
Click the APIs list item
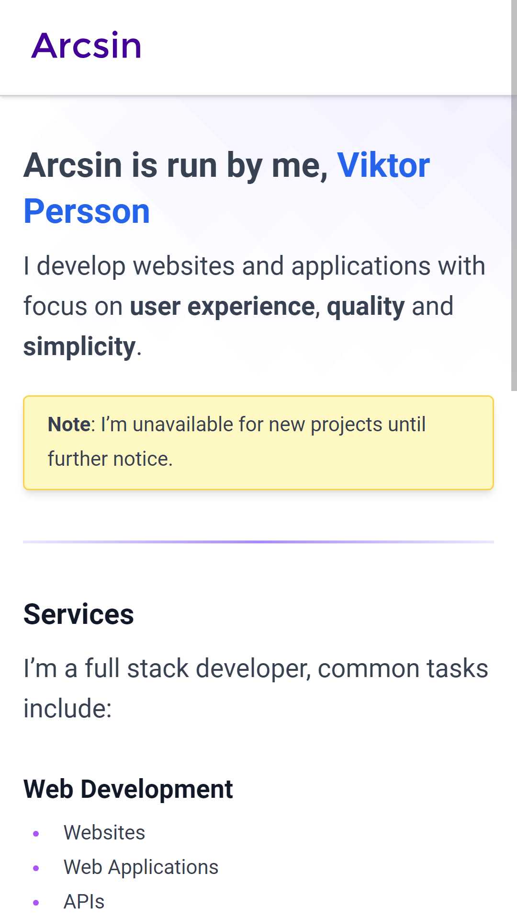pyautogui.click(x=84, y=902)
